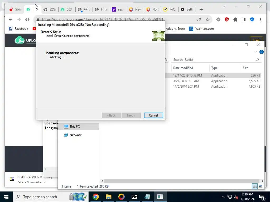Image resolution: width=270 pixels, height=202 pixels.
Task: Open the red shield extension icon
Action: click(227, 19)
